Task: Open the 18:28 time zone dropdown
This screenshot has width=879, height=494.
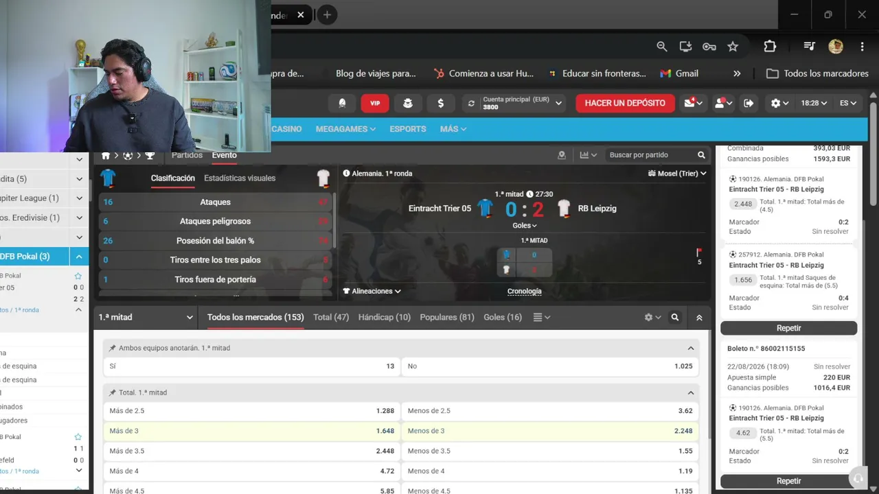Action: coord(814,103)
